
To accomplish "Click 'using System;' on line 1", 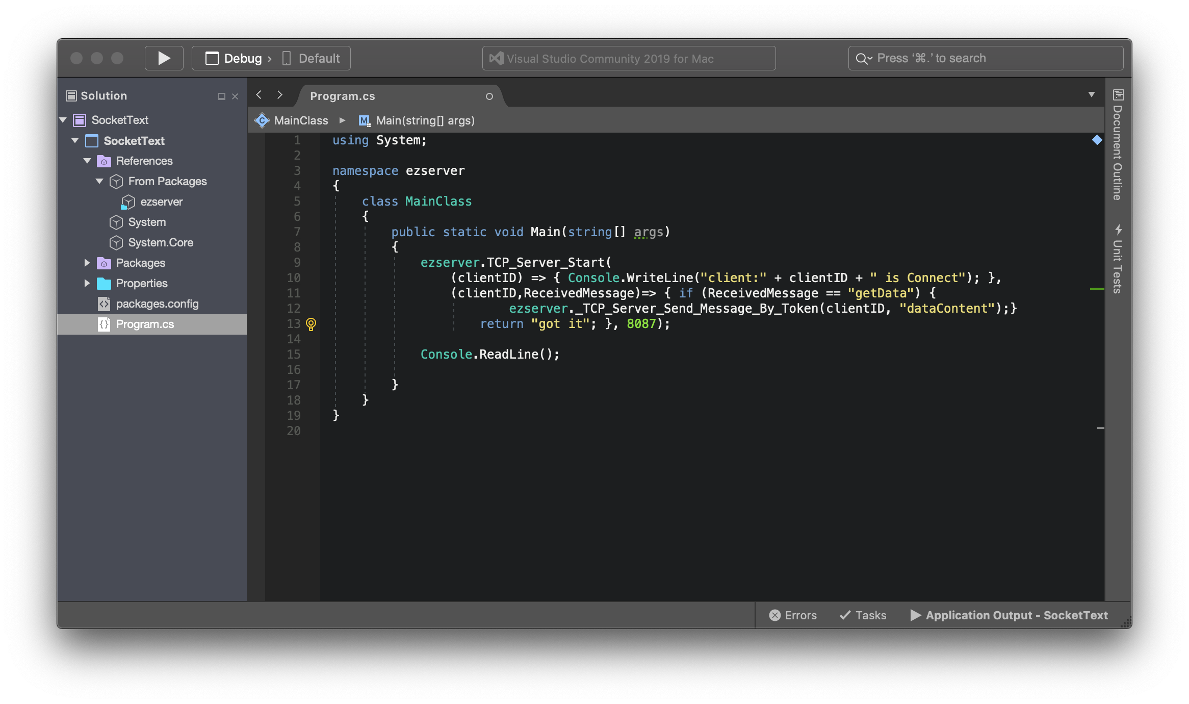I will pyautogui.click(x=380, y=140).
